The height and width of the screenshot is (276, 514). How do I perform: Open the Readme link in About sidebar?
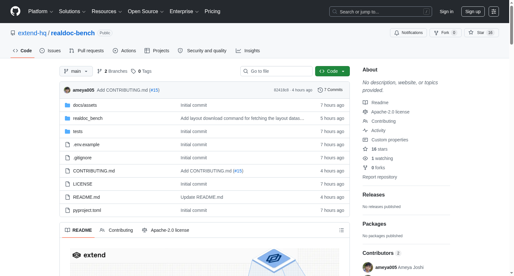coord(376,103)
